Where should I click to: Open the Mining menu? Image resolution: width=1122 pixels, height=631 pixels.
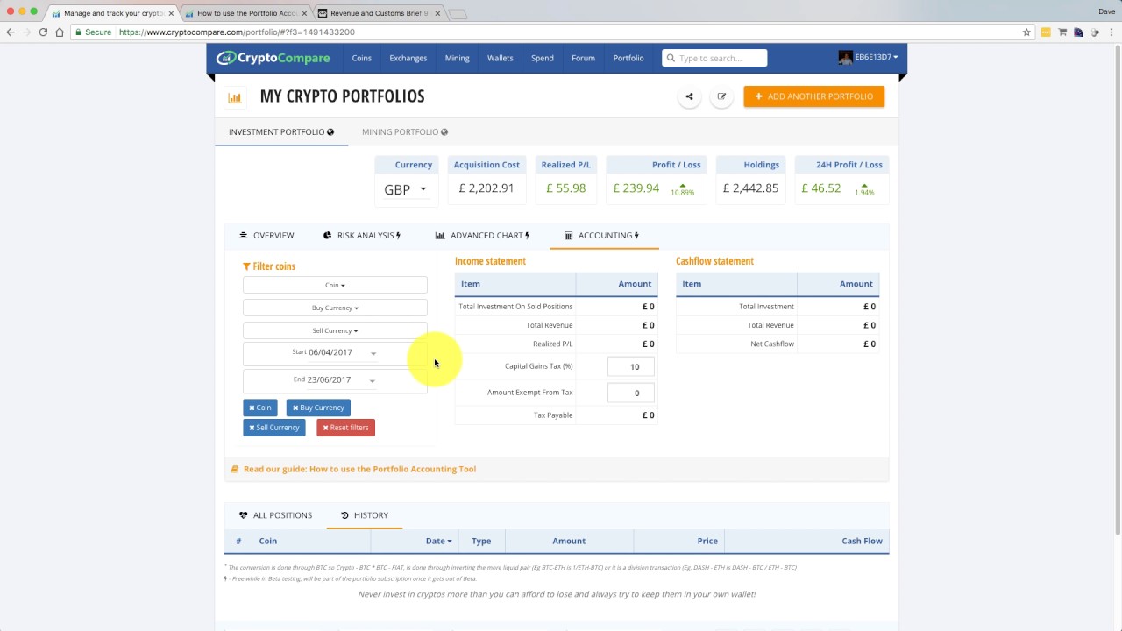(x=457, y=58)
